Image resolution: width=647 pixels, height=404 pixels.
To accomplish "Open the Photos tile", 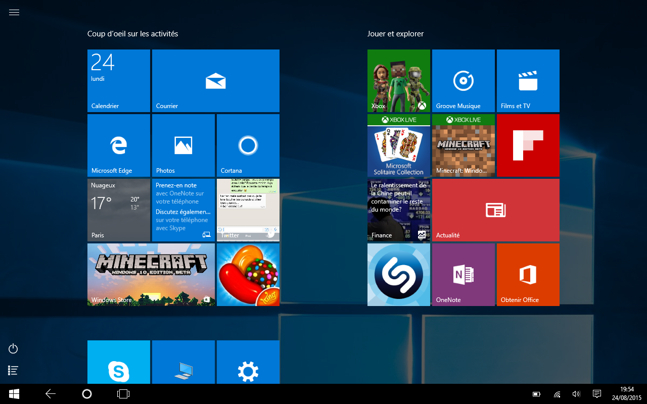I will 183,145.
